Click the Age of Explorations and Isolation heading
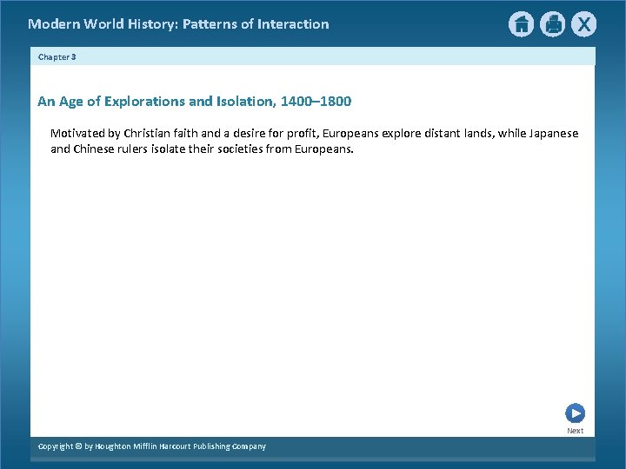This screenshot has height=469, width=626. coord(195,102)
